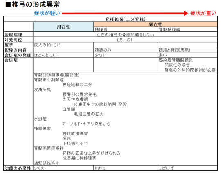Select the 治療の必要性 row label
The image size is (221, 173).
click(18, 168)
